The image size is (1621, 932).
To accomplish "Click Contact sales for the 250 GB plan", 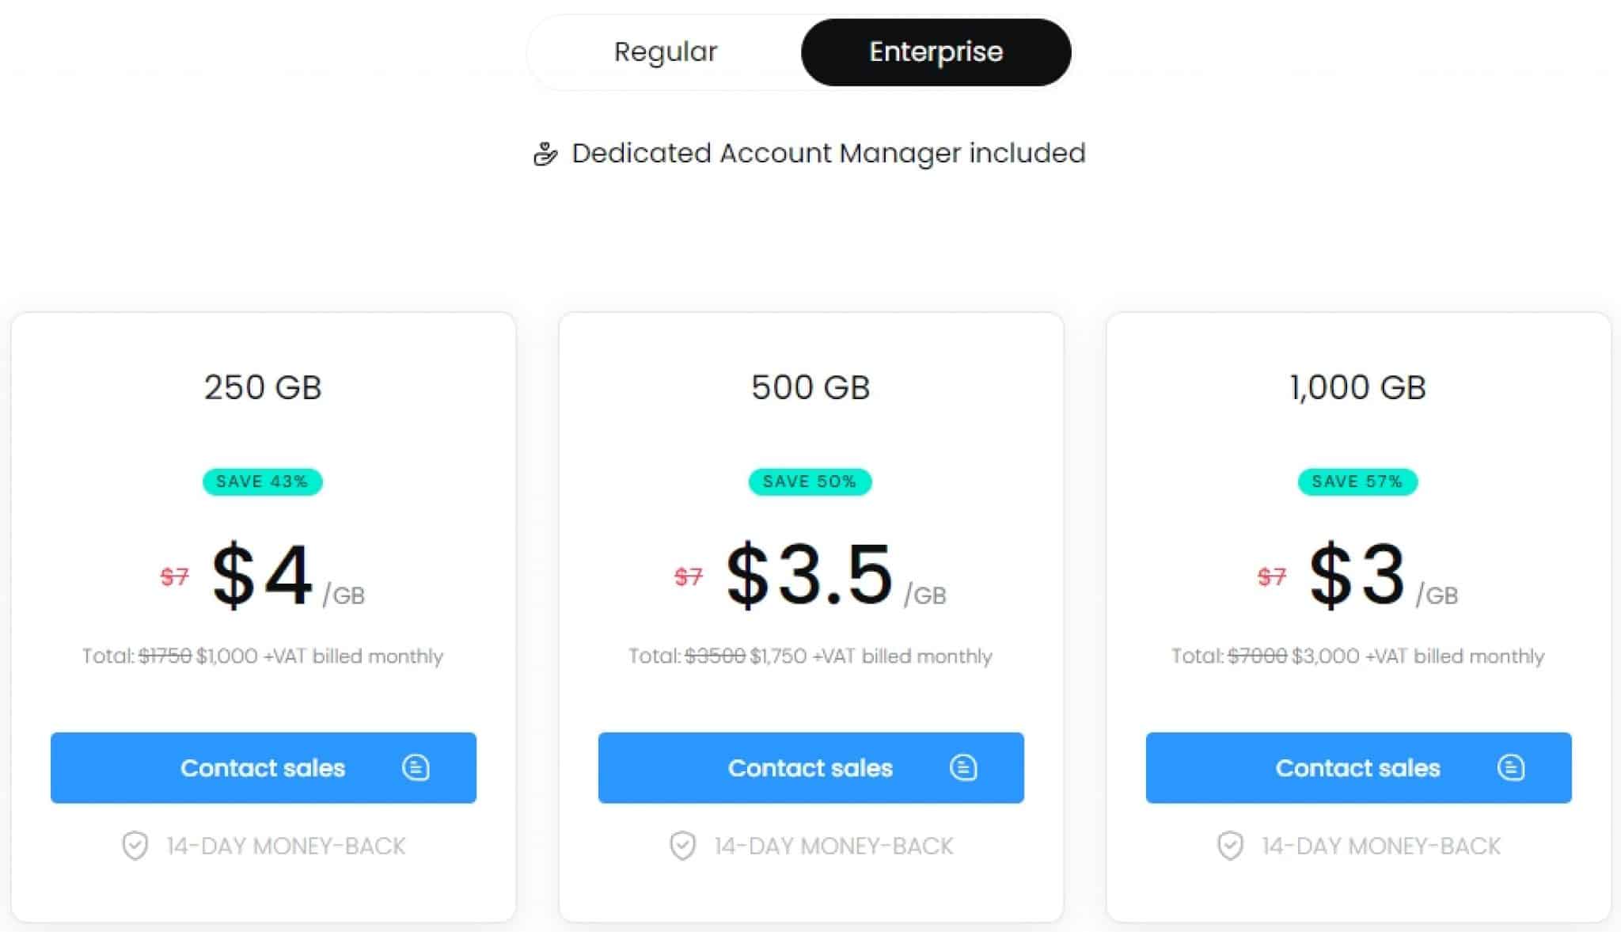I will [x=263, y=768].
